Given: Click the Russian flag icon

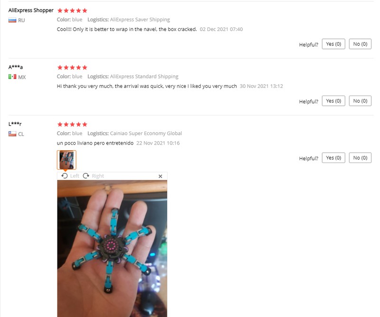Looking at the screenshot, I should (x=12, y=20).
